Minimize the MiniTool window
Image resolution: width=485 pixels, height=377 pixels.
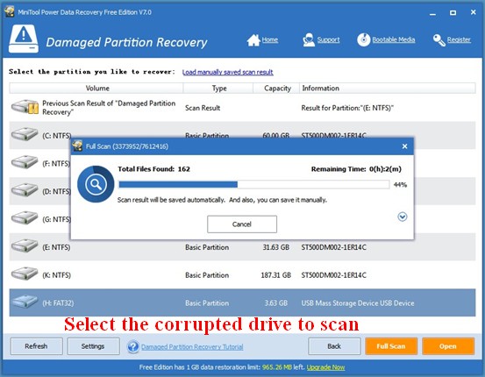coord(432,13)
